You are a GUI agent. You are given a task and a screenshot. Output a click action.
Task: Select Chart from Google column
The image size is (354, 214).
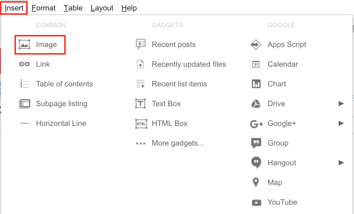(277, 84)
